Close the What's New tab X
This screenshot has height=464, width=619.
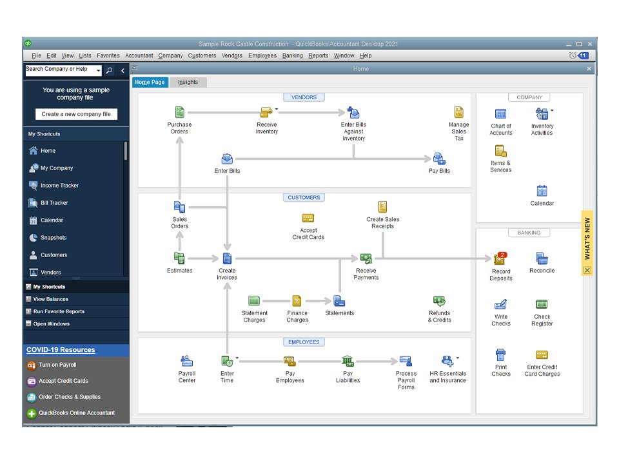587,270
